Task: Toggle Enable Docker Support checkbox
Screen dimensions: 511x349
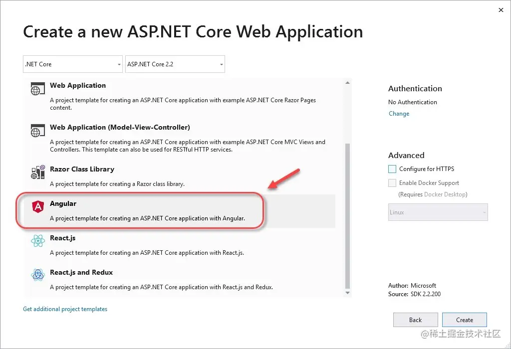Action: [392, 183]
